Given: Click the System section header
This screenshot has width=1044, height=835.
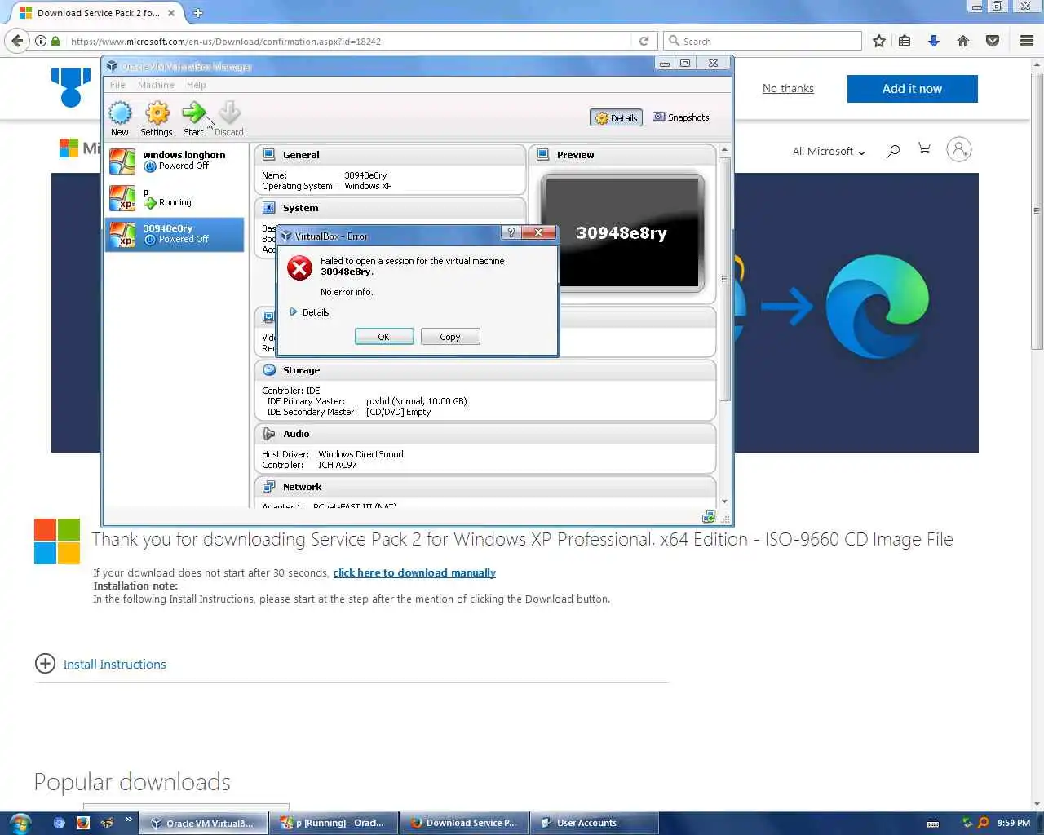Looking at the screenshot, I should coord(390,208).
